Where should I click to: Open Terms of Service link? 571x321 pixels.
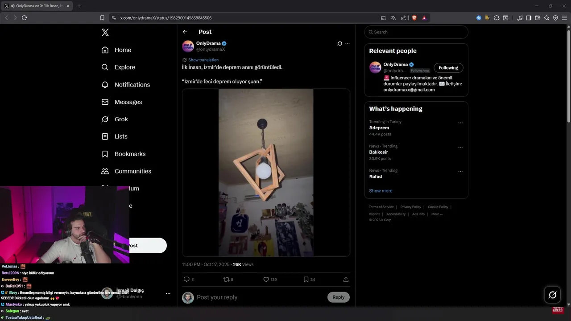[x=381, y=207]
